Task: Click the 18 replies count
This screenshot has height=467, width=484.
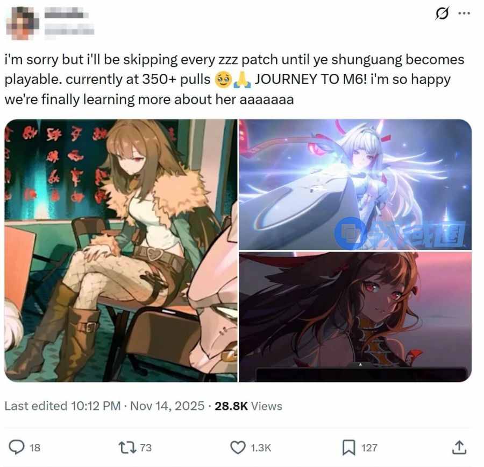Action: pyautogui.click(x=35, y=448)
